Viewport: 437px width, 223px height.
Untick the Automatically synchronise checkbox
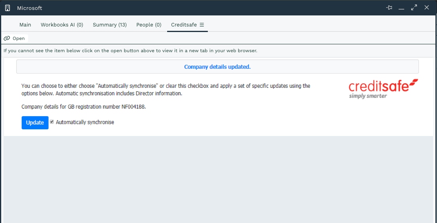(52, 122)
